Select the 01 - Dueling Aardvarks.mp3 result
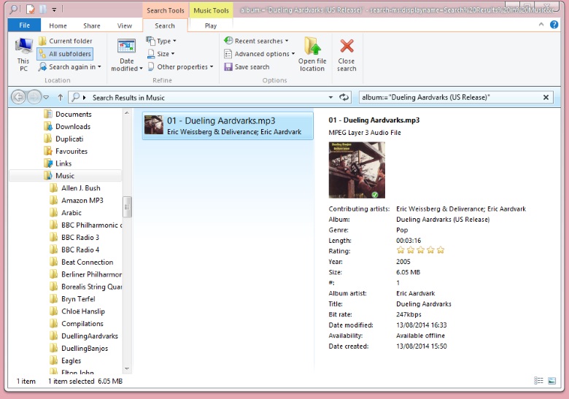Screen dimensions: 569x399 click(x=228, y=125)
